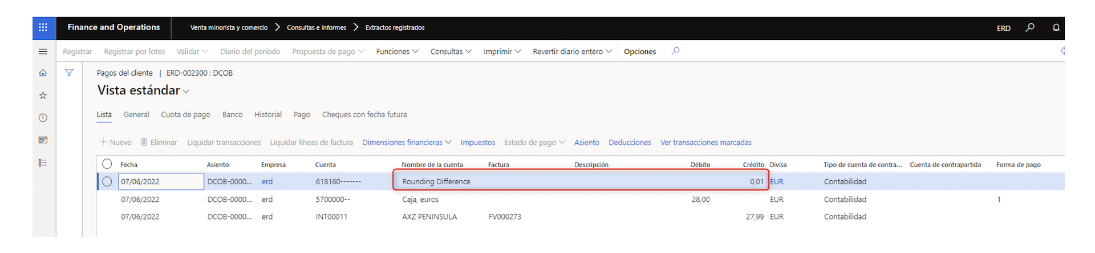This screenshot has height=253, width=1095.
Task: Click the Impuestos link
Action: click(478, 142)
